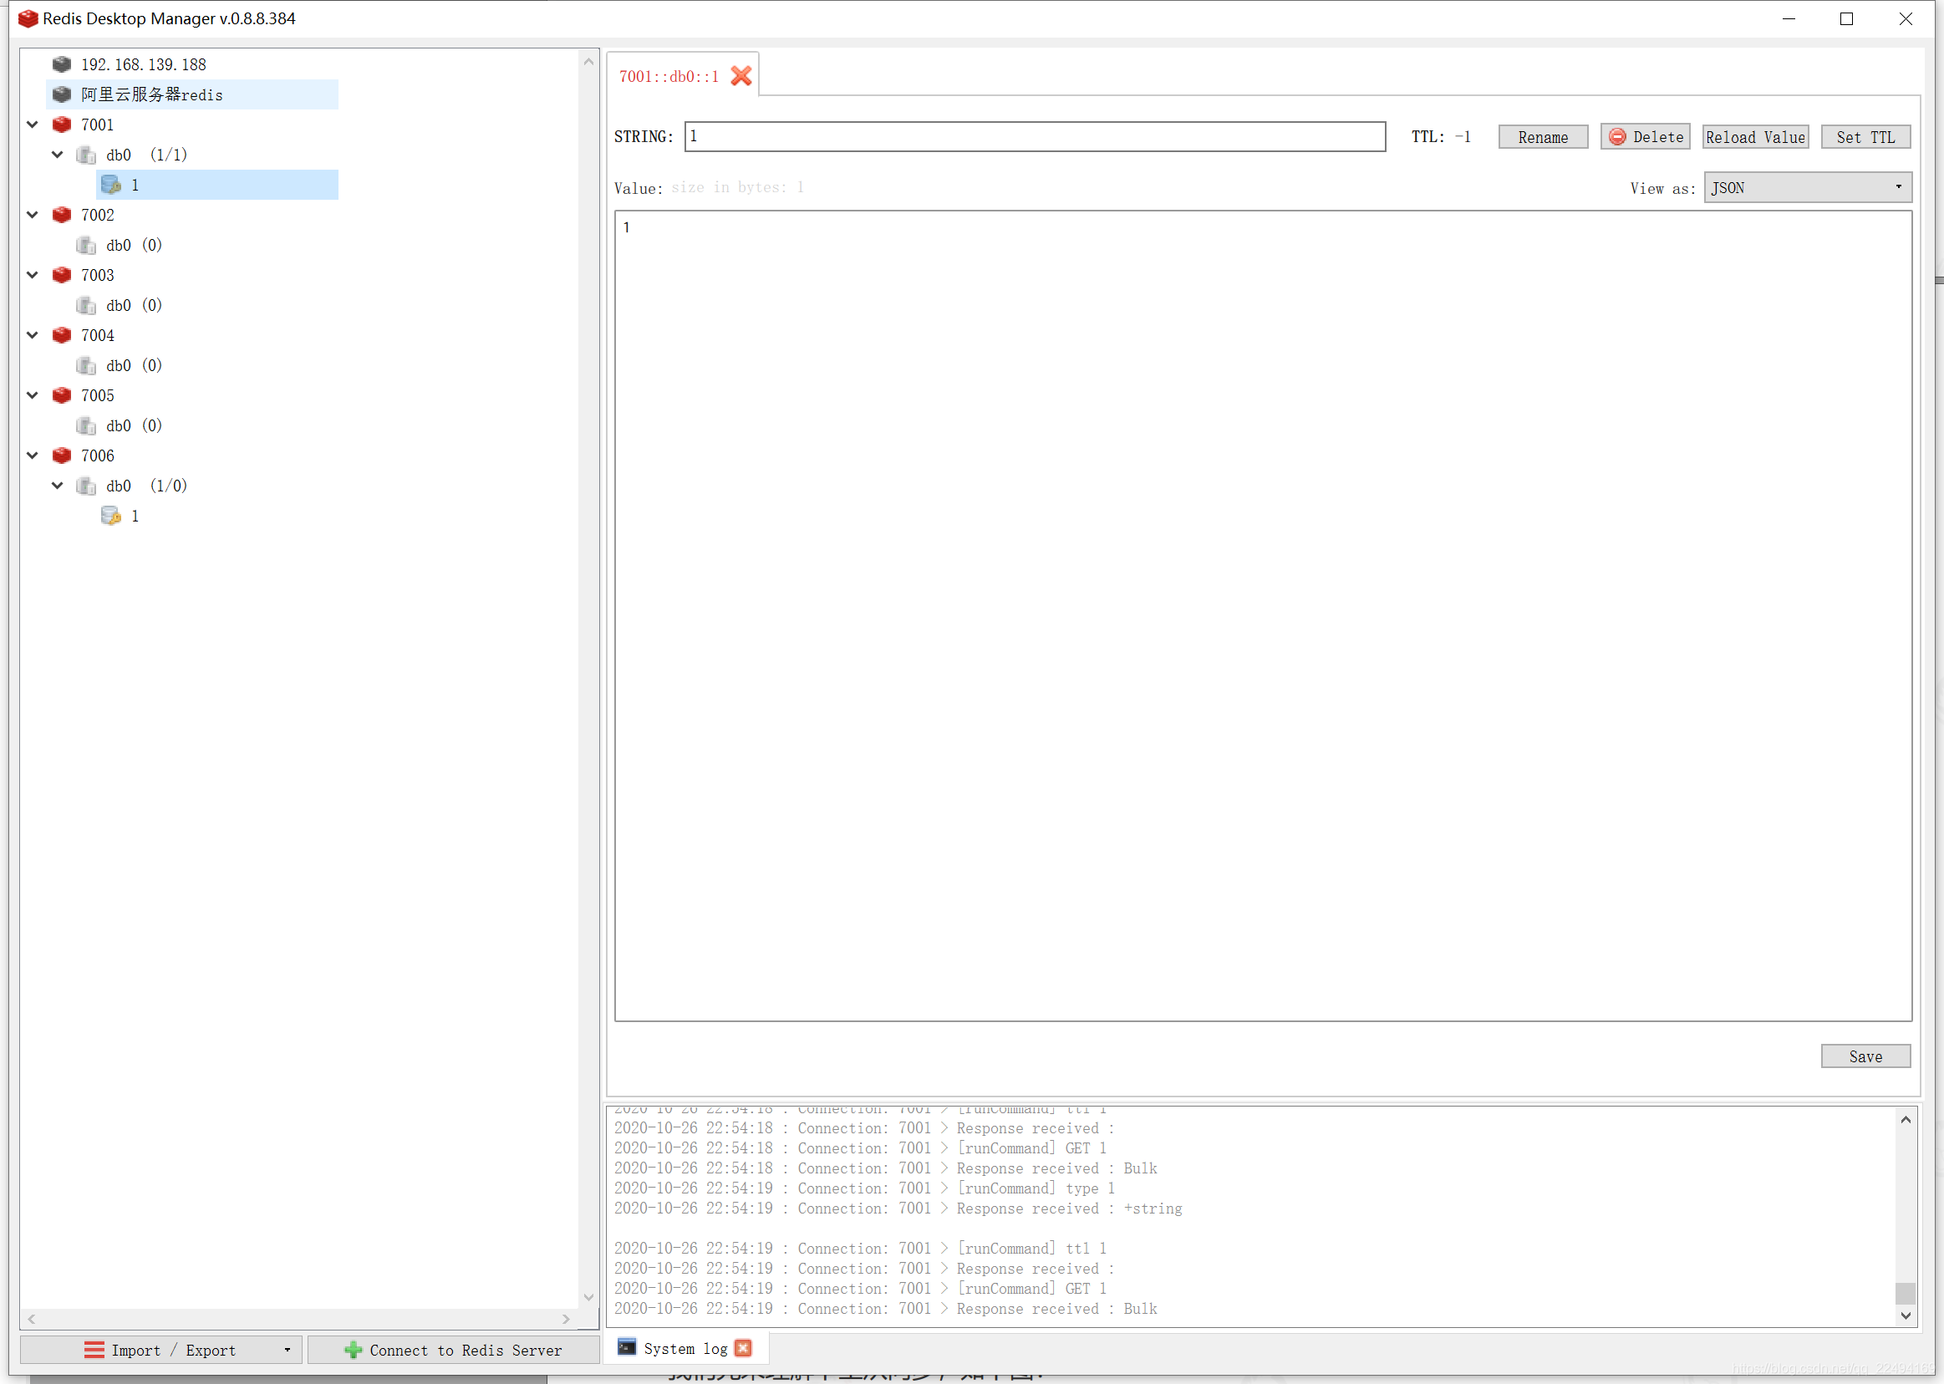Select the 192.168.139.188 server icon
Image resolution: width=1944 pixels, height=1384 pixels.
click(61, 64)
